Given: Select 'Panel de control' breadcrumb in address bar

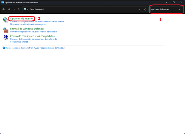Looking at the screenshot, I should coord(36,9).
